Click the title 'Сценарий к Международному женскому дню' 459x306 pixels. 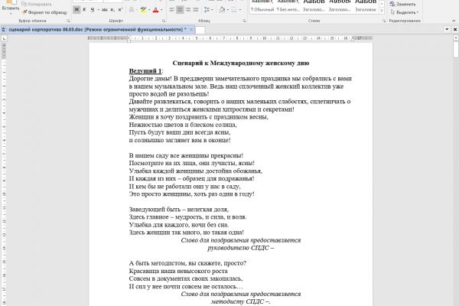241,63
